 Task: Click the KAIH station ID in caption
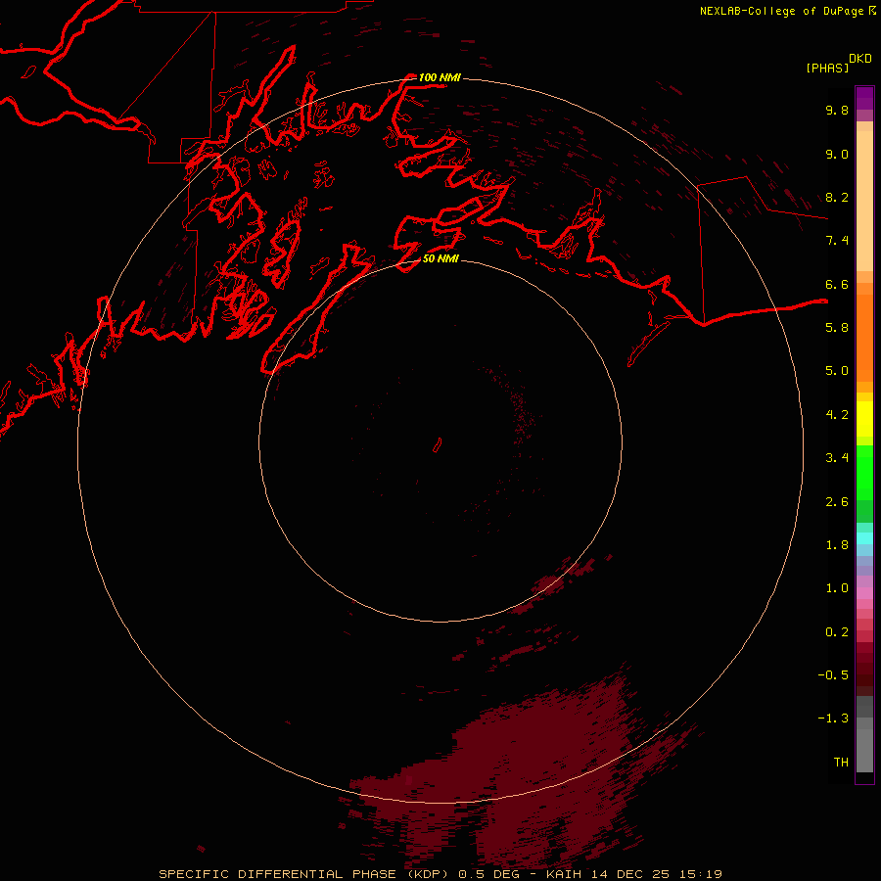coord(564,874)
